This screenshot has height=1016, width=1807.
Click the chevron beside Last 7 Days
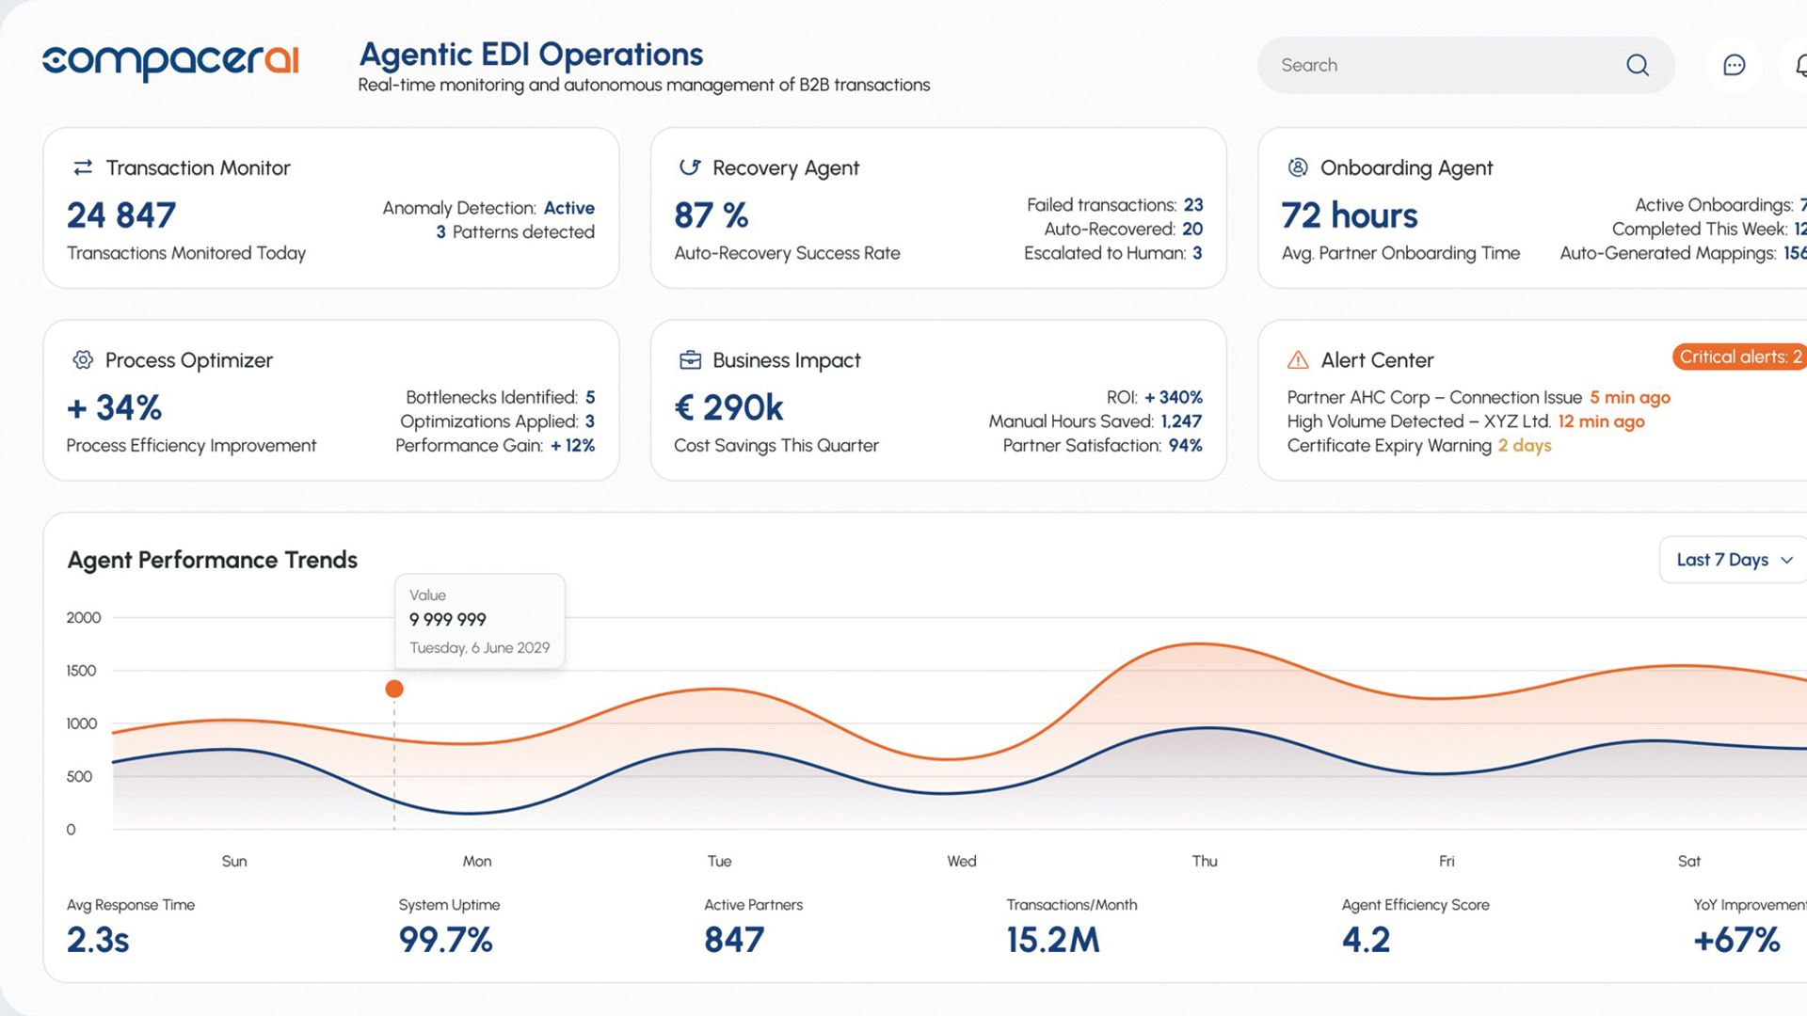[x=1786, y=561]
